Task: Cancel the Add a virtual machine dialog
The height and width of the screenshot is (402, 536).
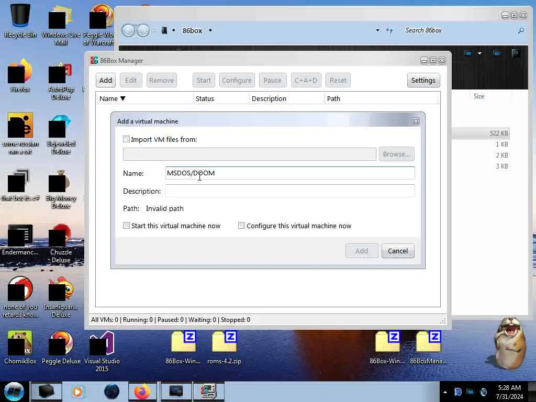Action: (x=398, y=251)
